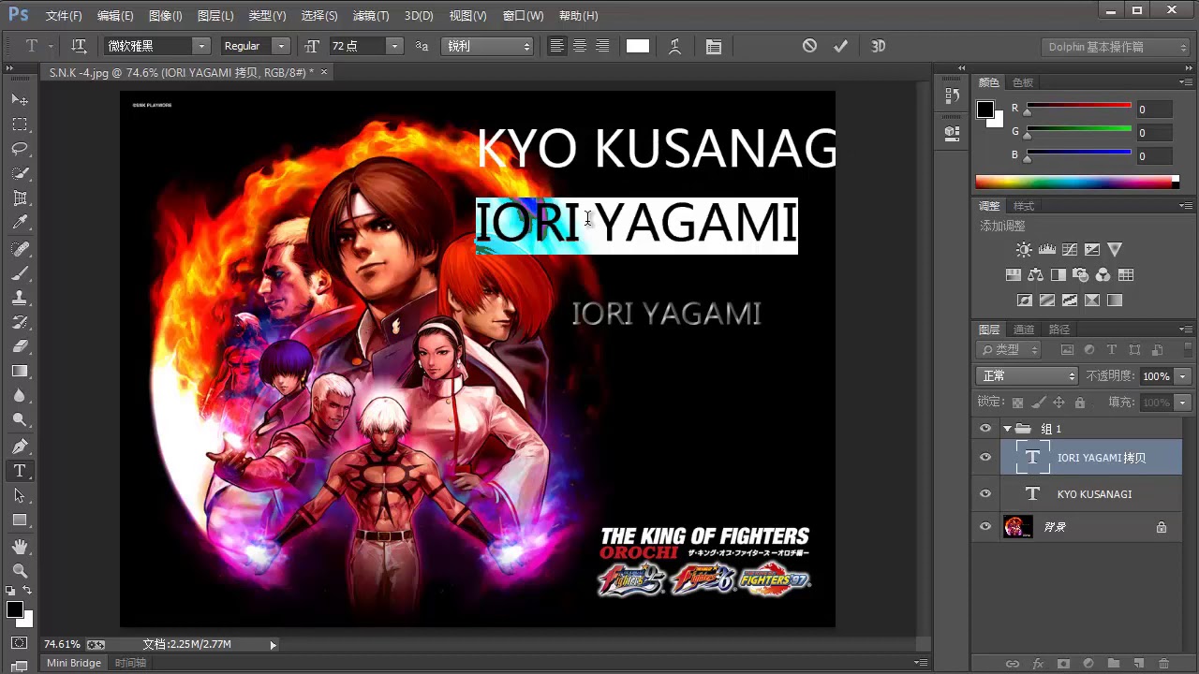
Task: Select the Pen tool
Action: (x=20, y=447)
